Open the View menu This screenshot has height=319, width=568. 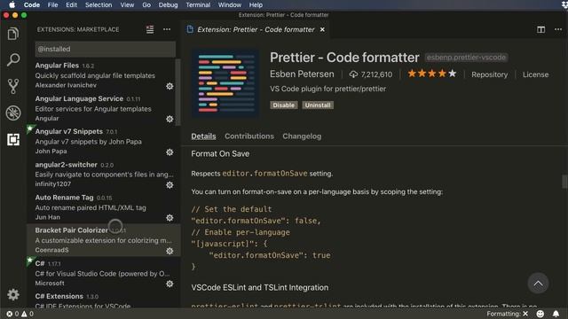click(x=127, y=5)
